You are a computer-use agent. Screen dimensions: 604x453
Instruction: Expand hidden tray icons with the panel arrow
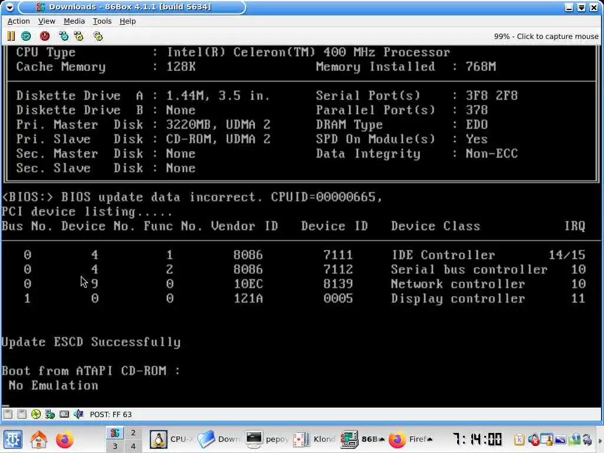click(600, 440)
